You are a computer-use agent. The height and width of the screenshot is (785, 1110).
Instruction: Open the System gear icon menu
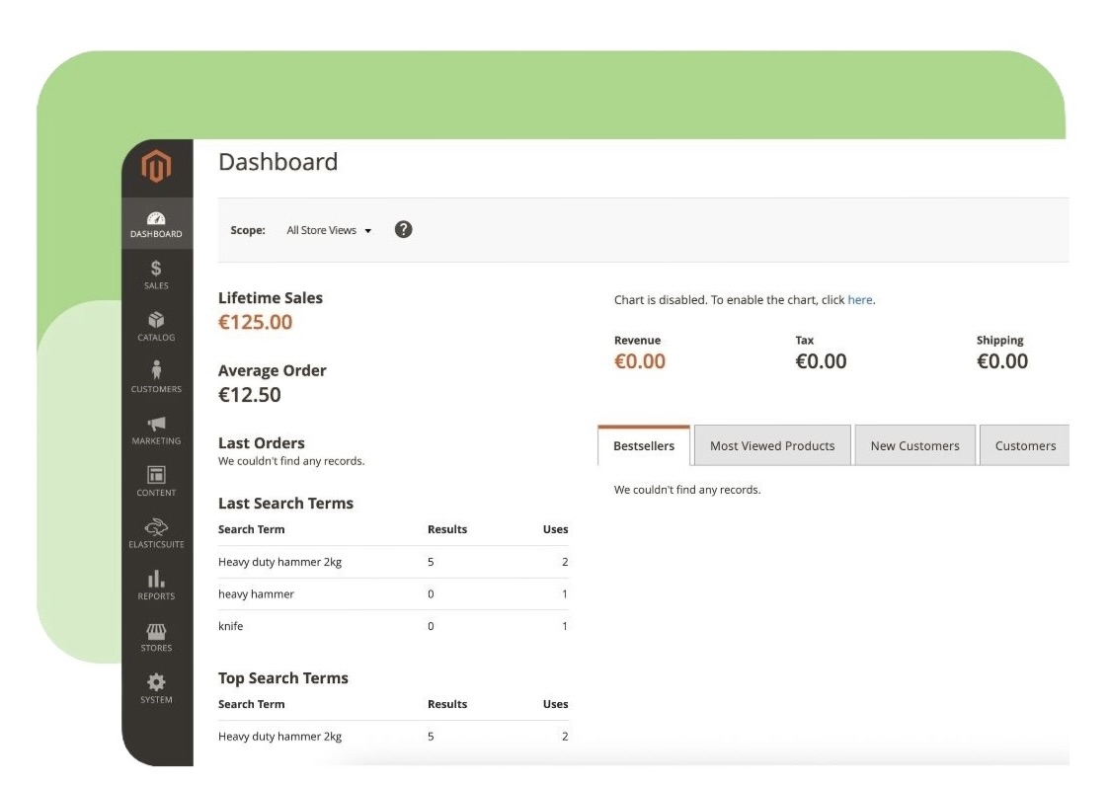[x=156, y=683]
